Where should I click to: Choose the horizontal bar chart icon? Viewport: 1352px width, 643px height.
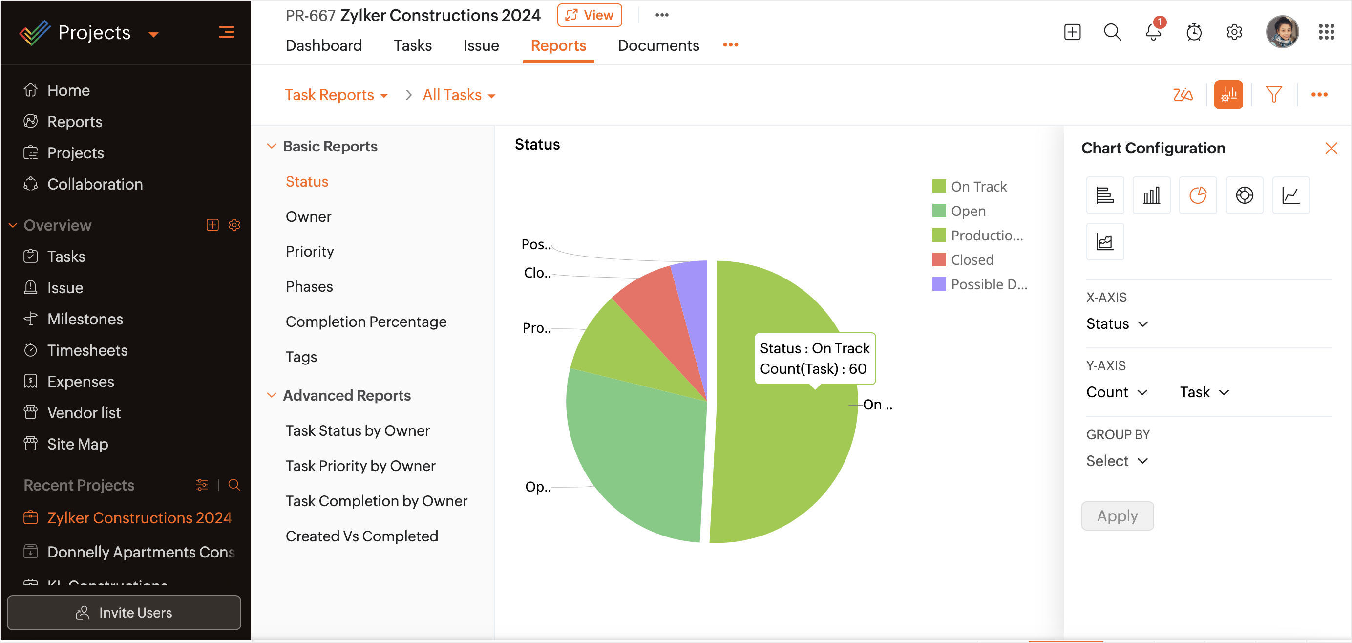[1104, 195]
